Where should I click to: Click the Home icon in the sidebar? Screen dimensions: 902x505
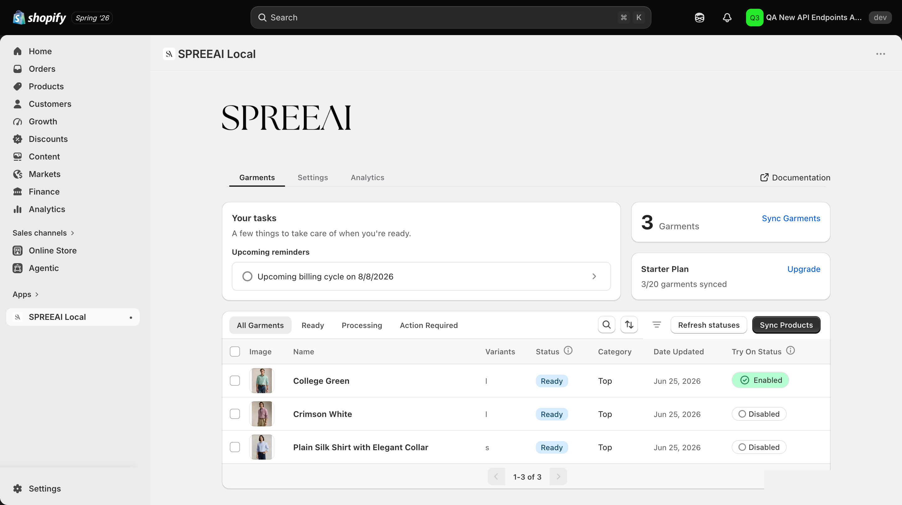18,51
